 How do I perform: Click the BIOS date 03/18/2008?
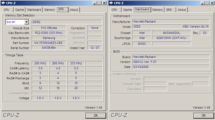point(171,67)
